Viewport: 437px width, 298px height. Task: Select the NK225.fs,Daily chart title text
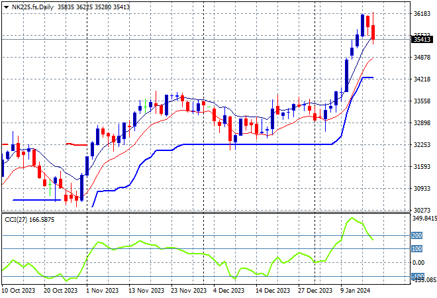coord(32,7)
